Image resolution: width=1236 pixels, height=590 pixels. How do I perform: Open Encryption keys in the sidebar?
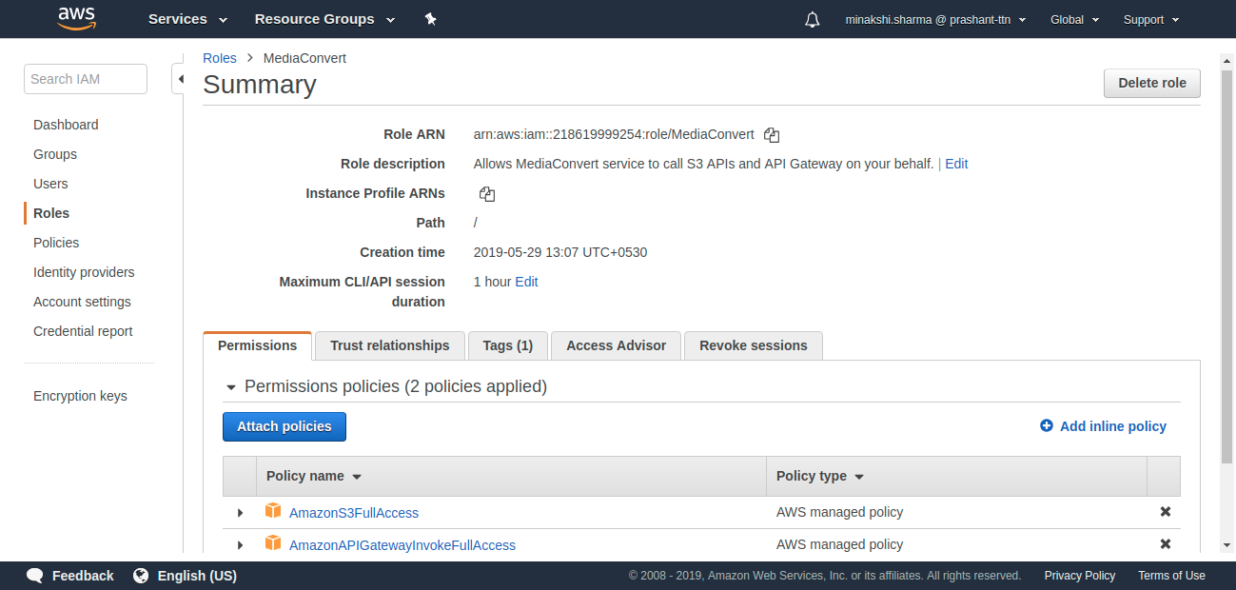[x=80, y=396]
